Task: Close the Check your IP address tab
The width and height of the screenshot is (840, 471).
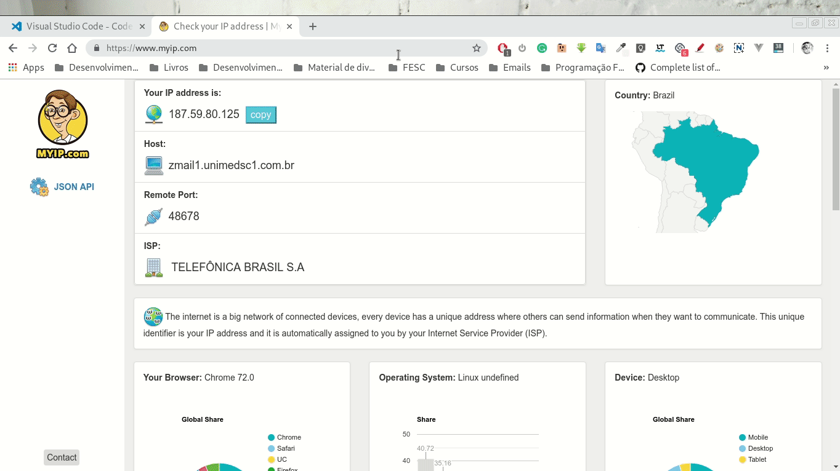Action: [x=289, y=26]
